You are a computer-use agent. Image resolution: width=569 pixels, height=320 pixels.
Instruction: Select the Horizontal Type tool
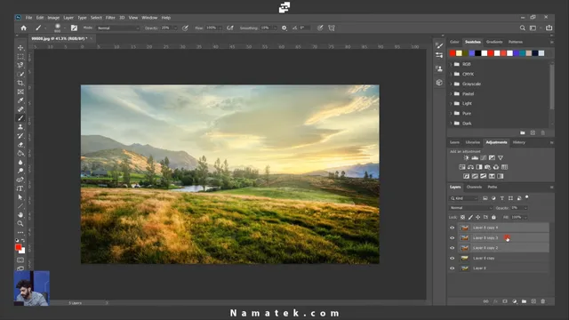point(20,188)
